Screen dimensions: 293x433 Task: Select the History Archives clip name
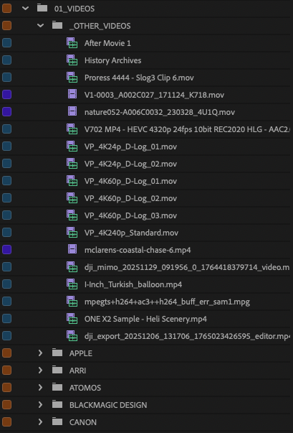point(113,60)
